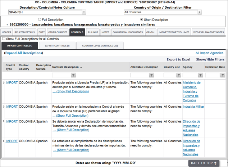Click Show/Hide Filters
This screenshot has height=167, width=228.
210,59
